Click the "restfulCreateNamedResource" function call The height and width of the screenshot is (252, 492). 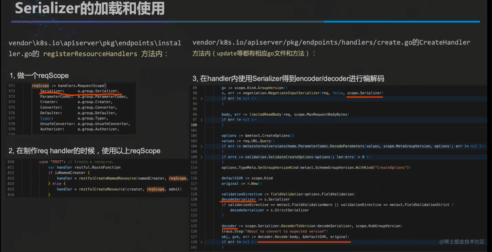pos(108,178)
